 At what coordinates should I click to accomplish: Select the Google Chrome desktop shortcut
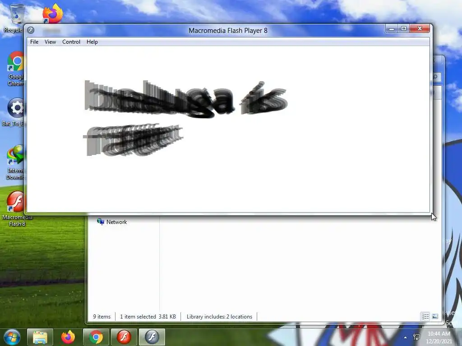(16, 68)
